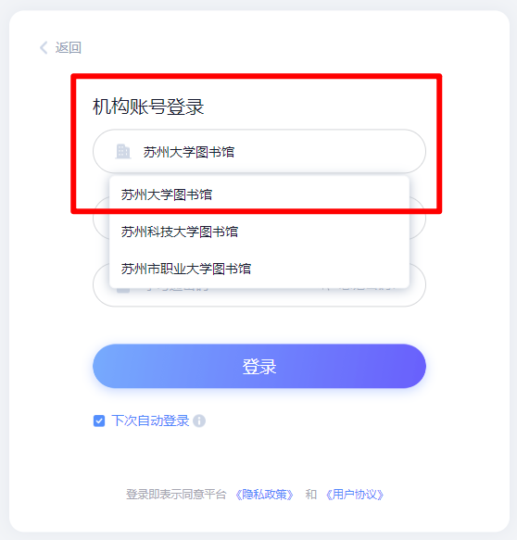Toggle auto-login via the 下次自动登录 label
517x540 pixels.
[150, 421]
